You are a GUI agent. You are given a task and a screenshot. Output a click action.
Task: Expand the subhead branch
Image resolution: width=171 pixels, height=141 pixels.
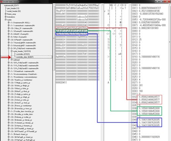coord(12,60)
